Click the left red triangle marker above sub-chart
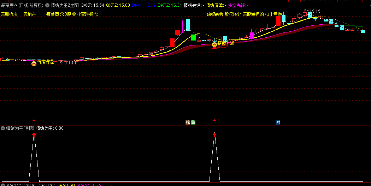371x186 pixels. coord(34,120)
